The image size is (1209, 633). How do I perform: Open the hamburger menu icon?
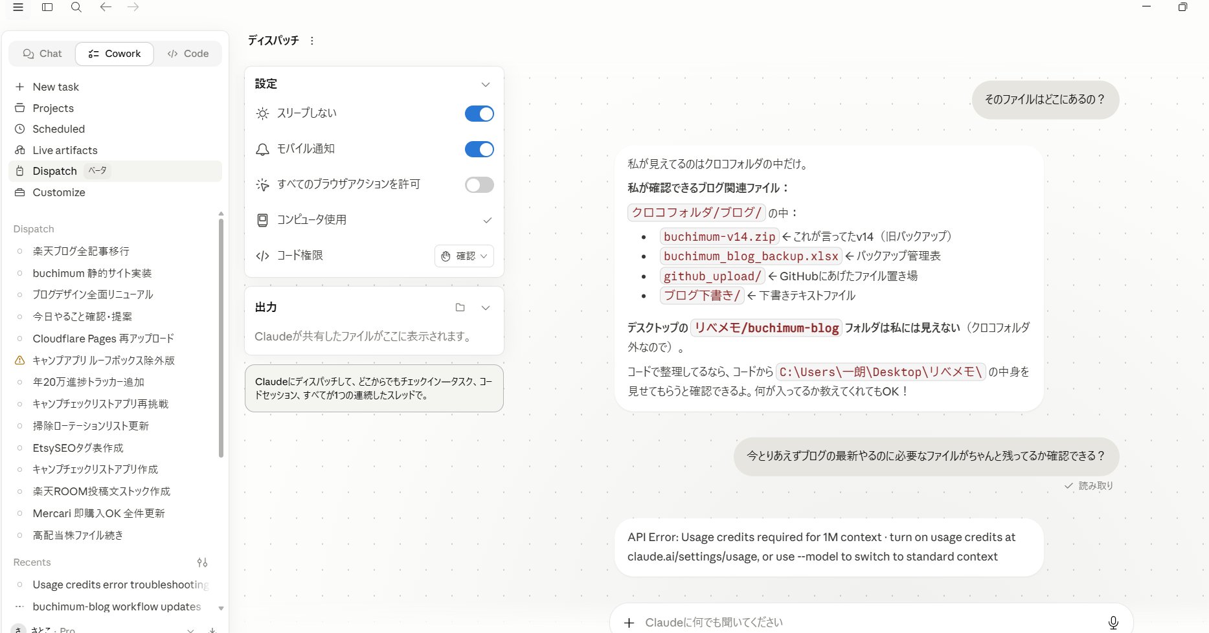click(x=18, y=7)
